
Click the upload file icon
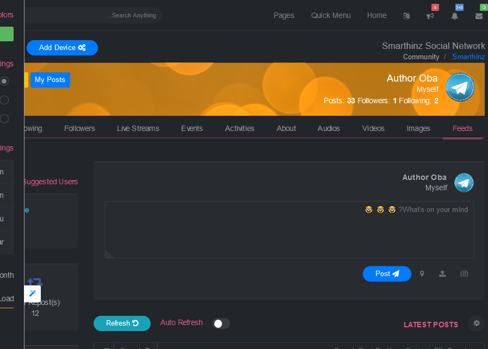[443, 274]
